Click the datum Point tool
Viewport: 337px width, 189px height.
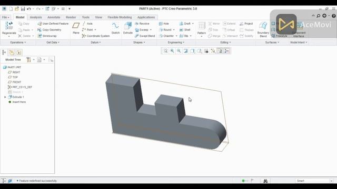pyautogui.click(x=88, y=30)
